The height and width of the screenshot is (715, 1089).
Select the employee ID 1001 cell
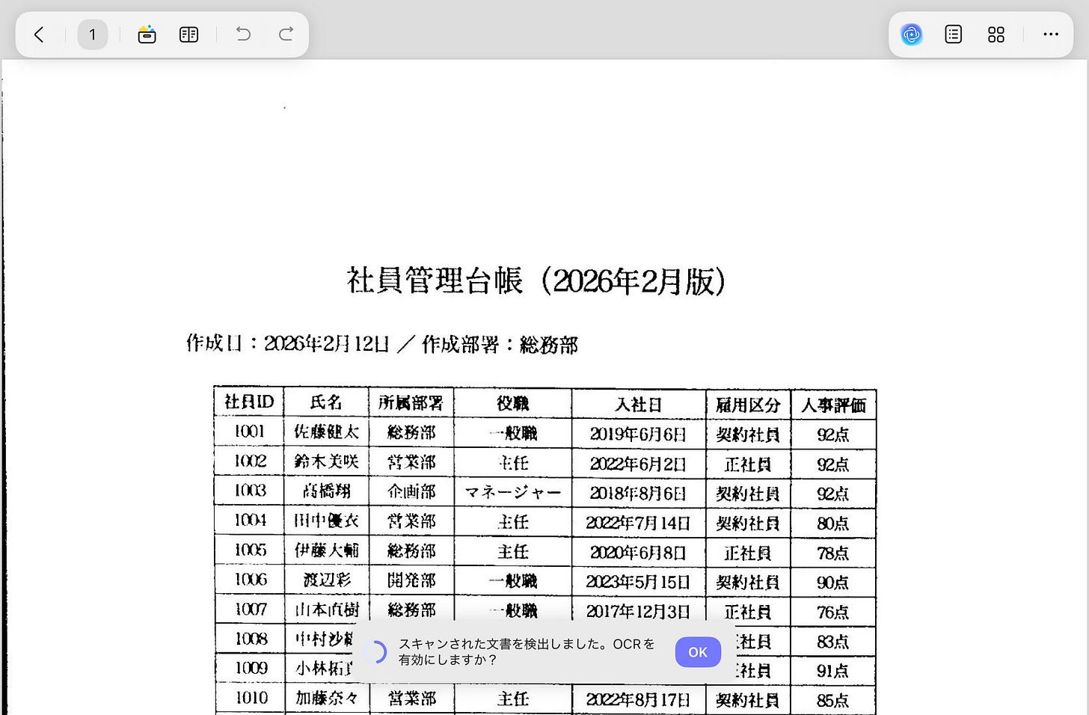tap(248, 432)
